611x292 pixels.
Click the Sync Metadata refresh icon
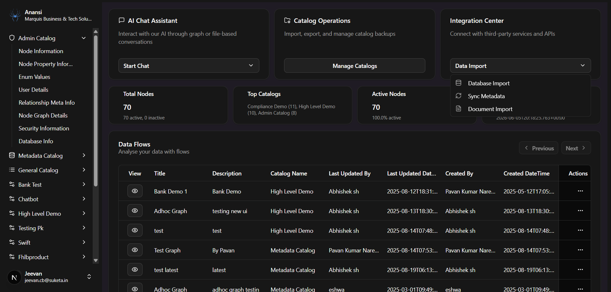click(x=458, y=96)
